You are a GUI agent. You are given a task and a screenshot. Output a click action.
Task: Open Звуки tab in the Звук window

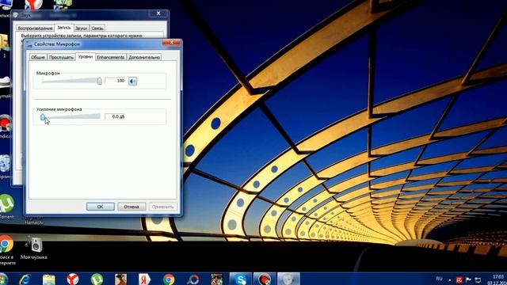click(81, 28)
